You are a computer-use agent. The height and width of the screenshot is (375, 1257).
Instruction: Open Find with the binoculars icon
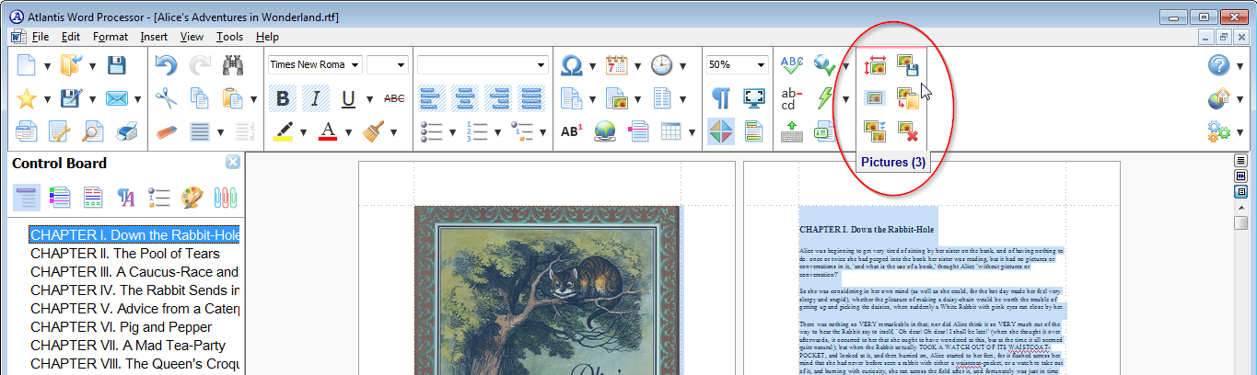(233, 65)
